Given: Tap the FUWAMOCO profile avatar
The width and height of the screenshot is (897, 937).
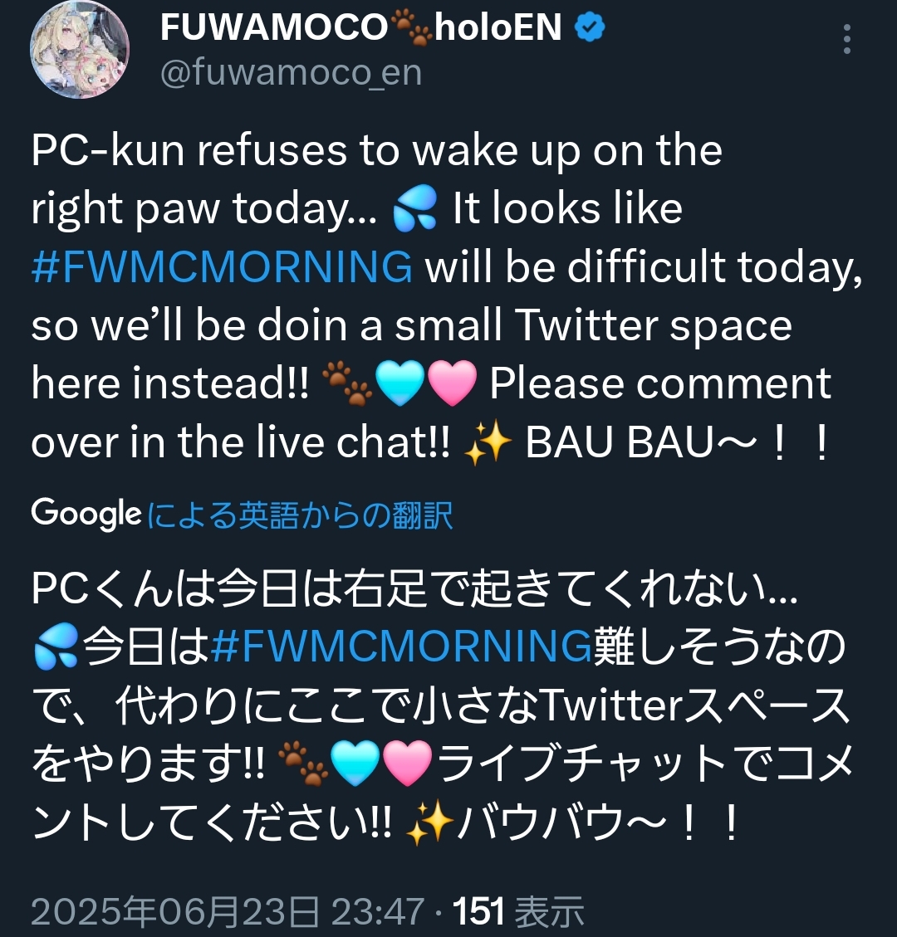Looking at the screenshot, I should tap(80, 50).
